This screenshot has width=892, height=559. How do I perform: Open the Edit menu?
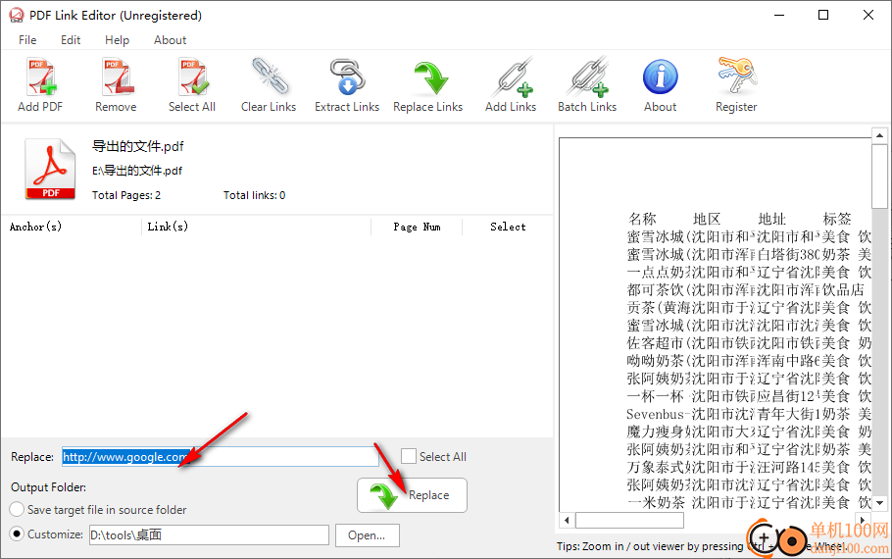click(71, 40)
